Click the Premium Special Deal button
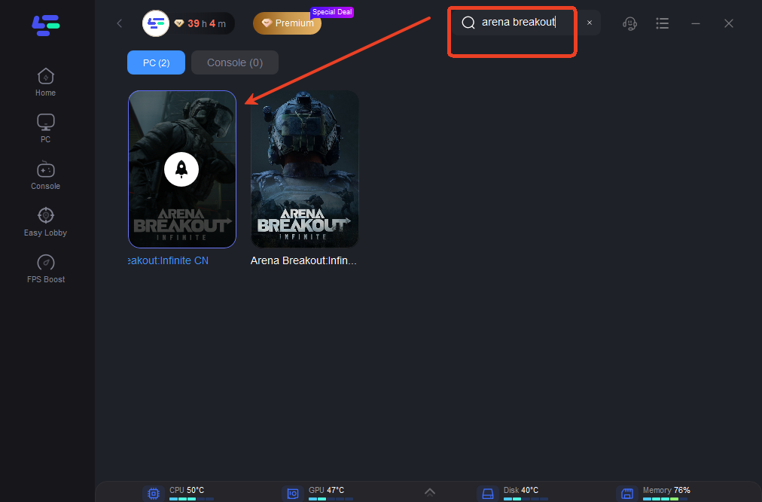Screen dimensions: 762x502 pos(287,23)
